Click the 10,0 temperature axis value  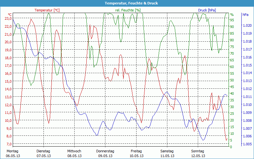click(x=9, y=121)
